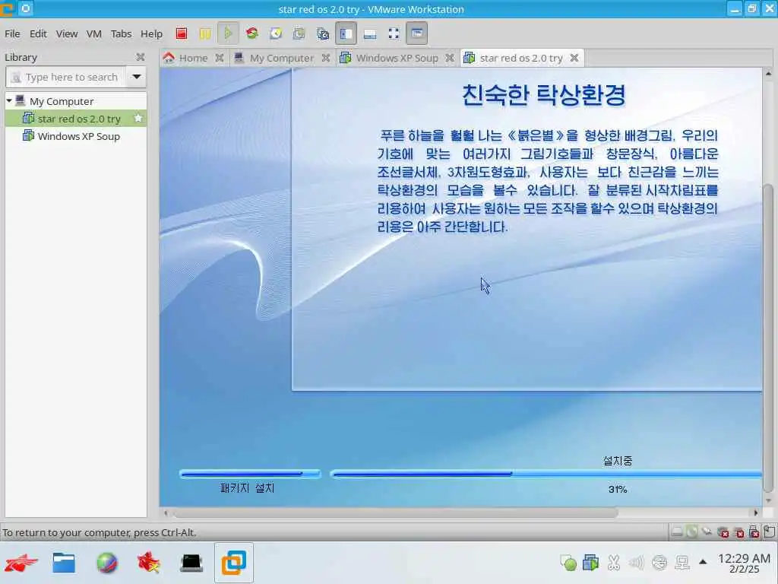Click the package install progress bar
Image resolution: width=778 pixels, height=584 pixels.
coord(250,474)
